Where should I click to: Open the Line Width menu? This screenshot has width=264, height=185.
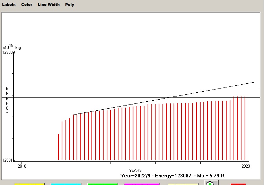(49, 5)
